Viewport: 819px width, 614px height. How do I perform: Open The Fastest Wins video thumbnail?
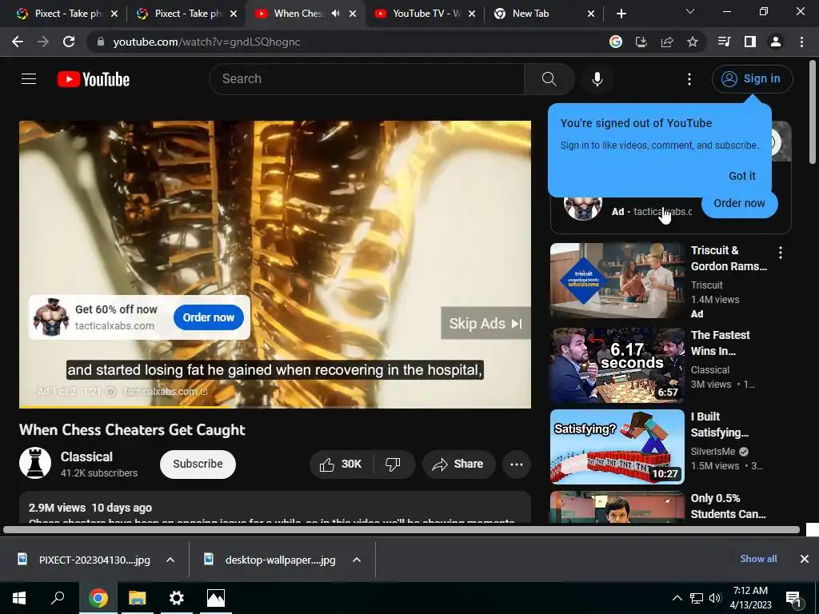(617, 365)
